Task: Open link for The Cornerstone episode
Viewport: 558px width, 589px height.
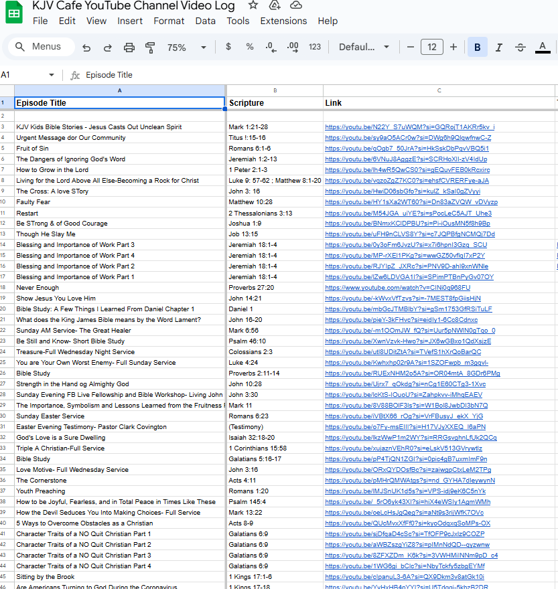Action: tap(410, 481)
